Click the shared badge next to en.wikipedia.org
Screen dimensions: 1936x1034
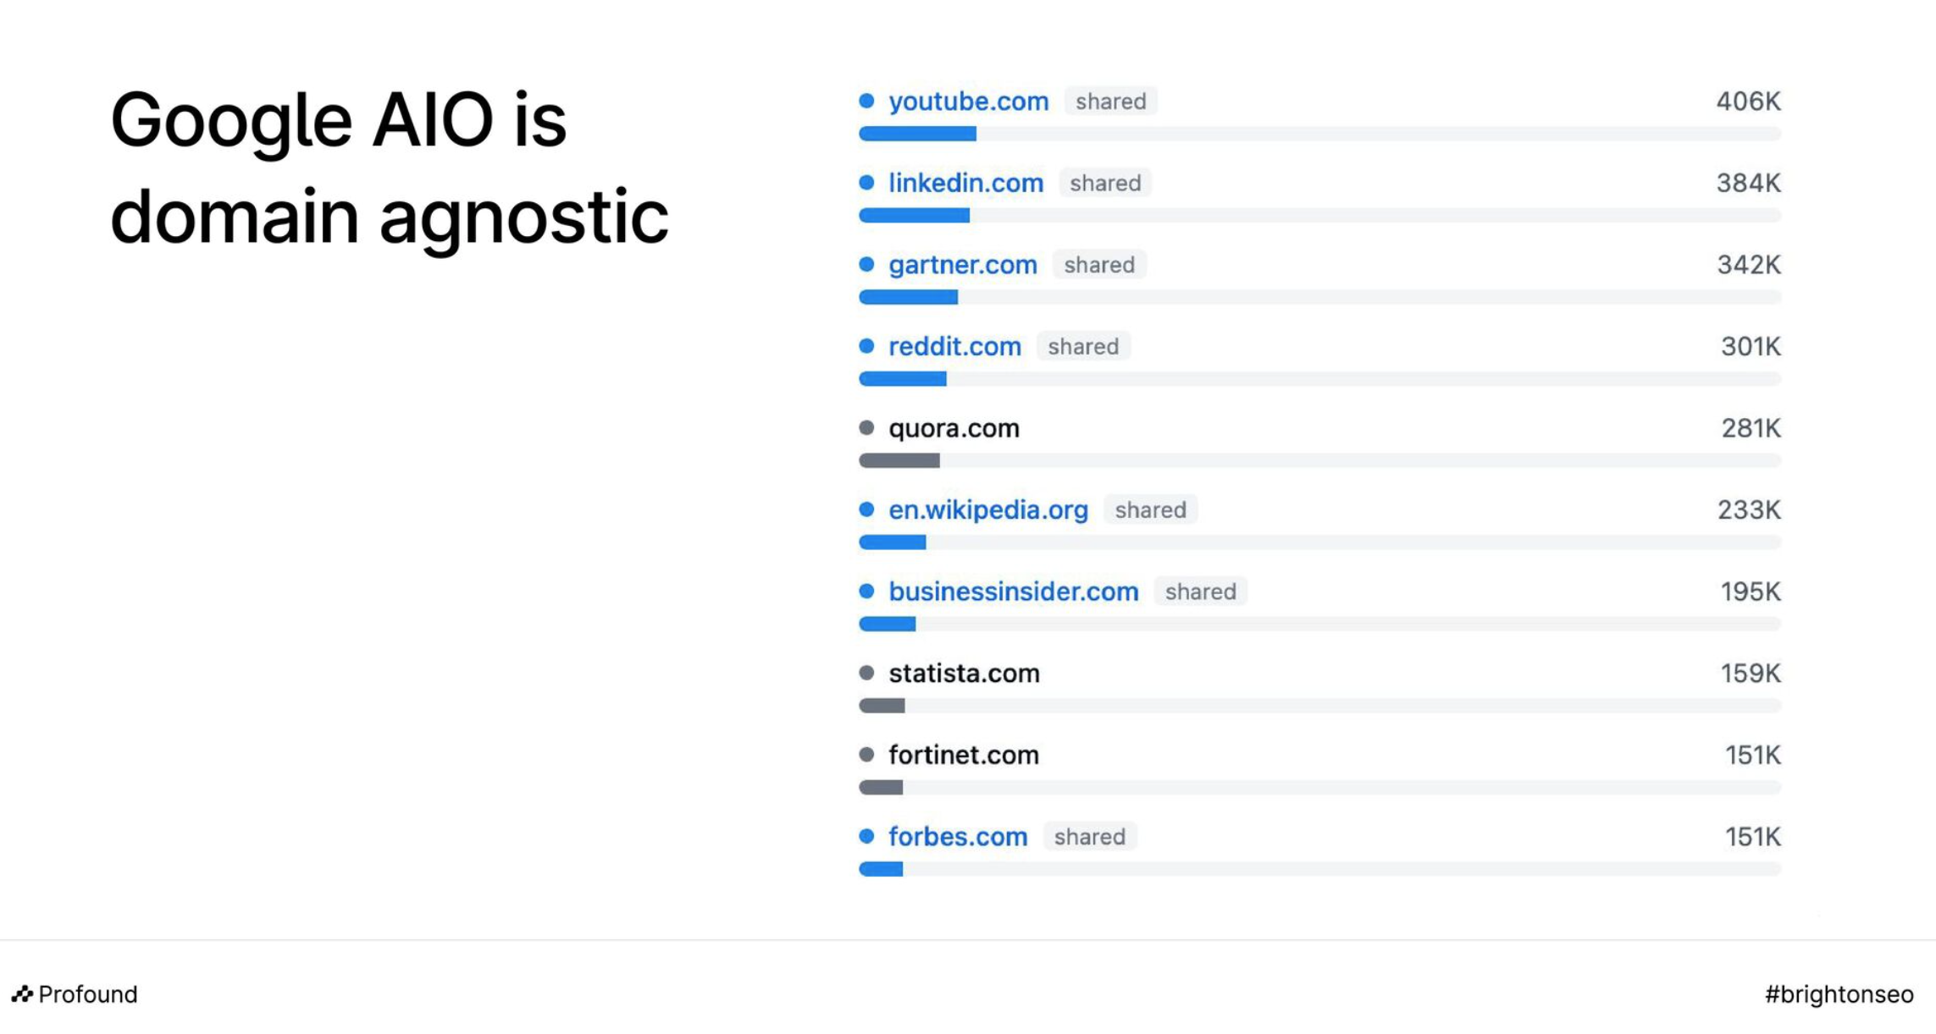click(x=1150, y=509)
